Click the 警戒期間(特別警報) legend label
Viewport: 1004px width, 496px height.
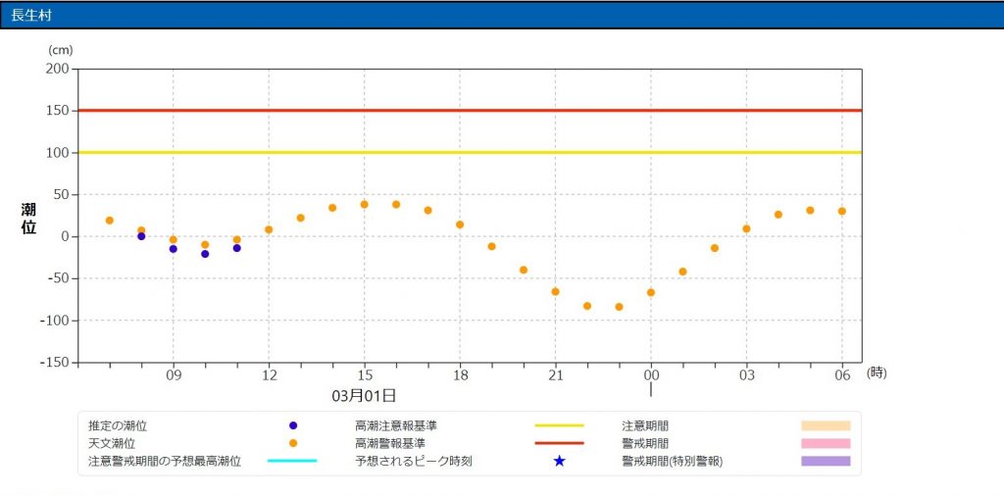coord(673,461)
